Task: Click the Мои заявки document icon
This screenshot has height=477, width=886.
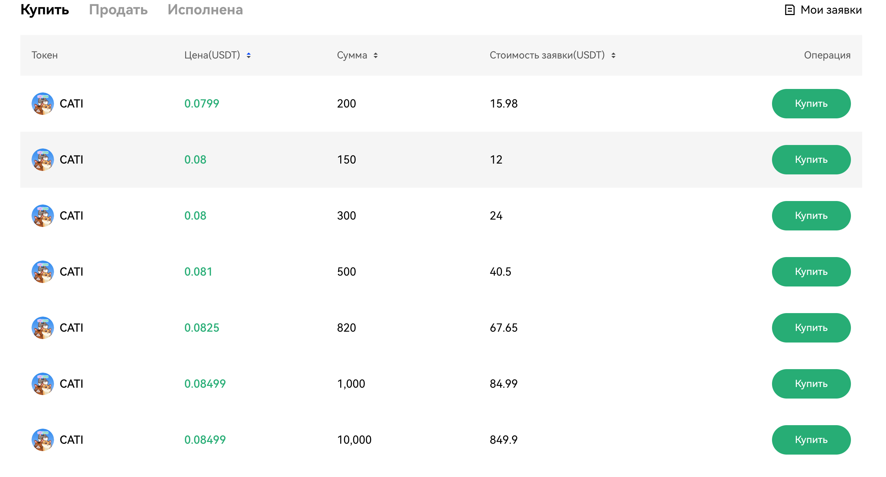Action: [790, 10]
